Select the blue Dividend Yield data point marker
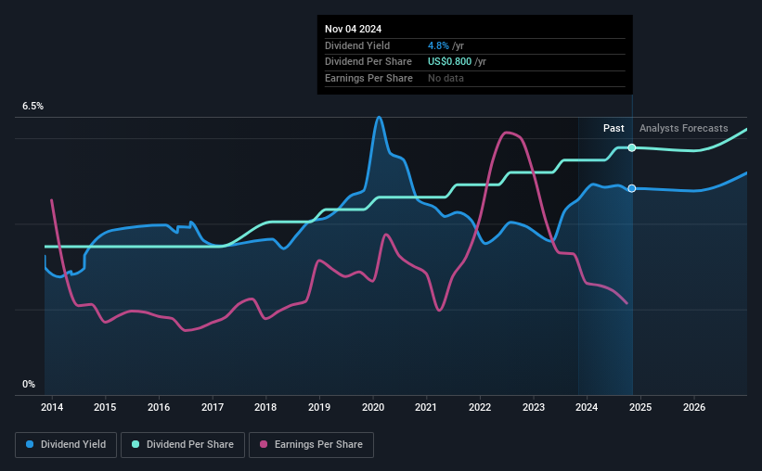 click(632, 188)
